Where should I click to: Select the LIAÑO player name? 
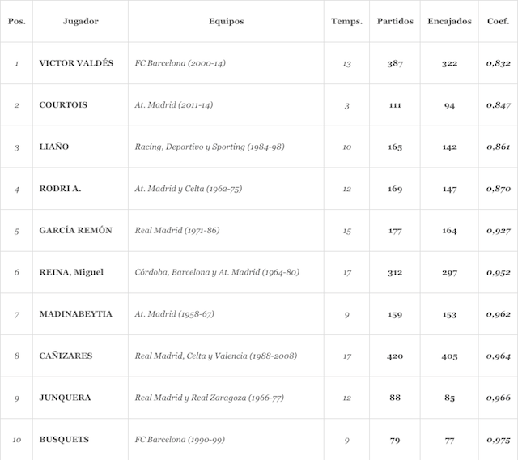pos(54,147)
